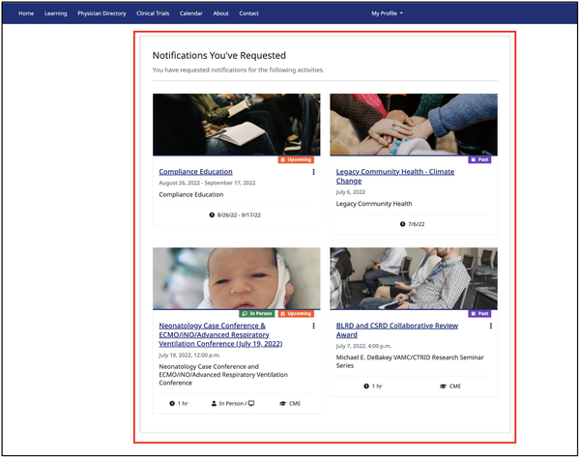Click clock icon on BLRD card footer

pos(366,386)
